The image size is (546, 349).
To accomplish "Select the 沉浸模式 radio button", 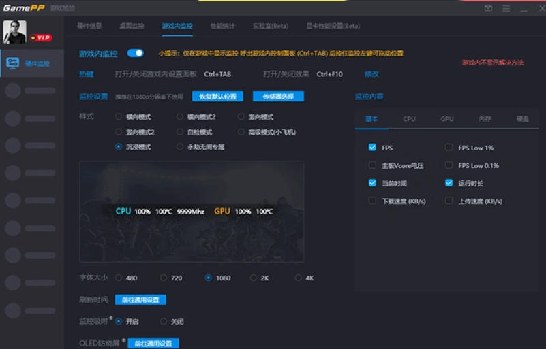I will pos(119,147).
